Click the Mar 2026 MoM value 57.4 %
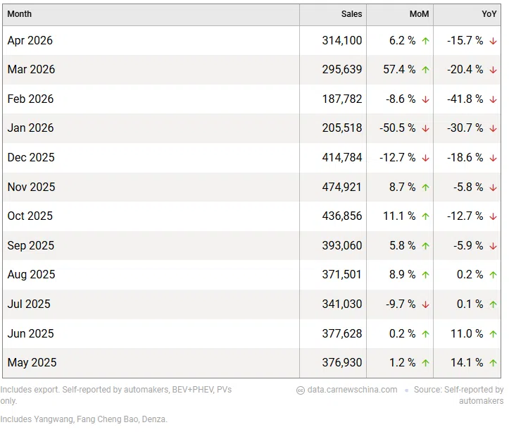Image resolution: width=509 pixels, height=432 pixels. [x=399, y=69]
